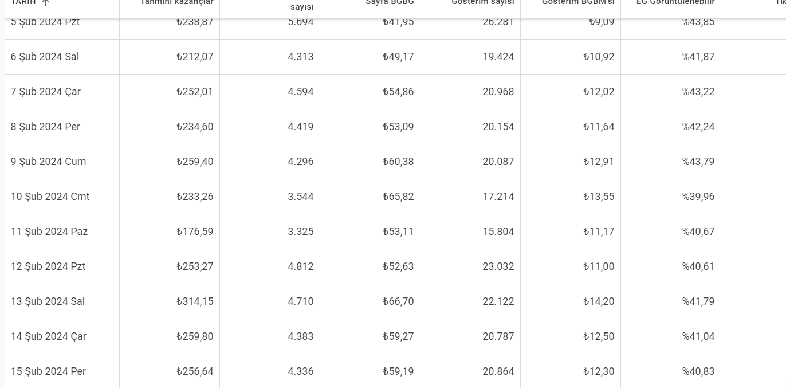Click the ₺14,20 Gösterim BGBM value
Image resolution: width=786 pixels, height=388 pixels.
click(599, 301)
